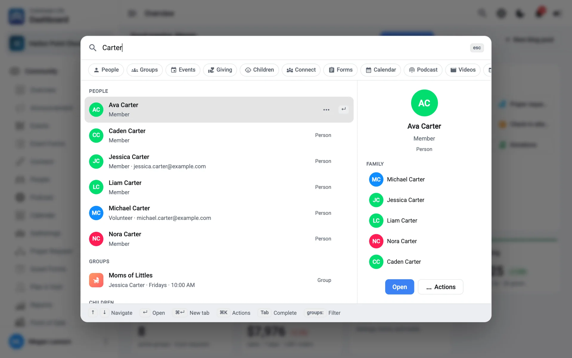Select Liam Carter search result
This screenshot has width=572, height=358.
[x=219, y=187]
